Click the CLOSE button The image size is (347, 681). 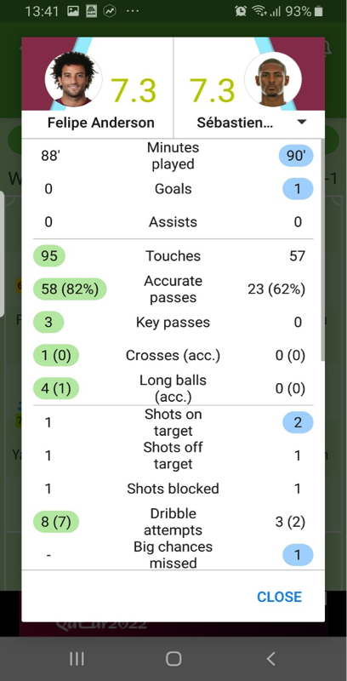(279, 597)
